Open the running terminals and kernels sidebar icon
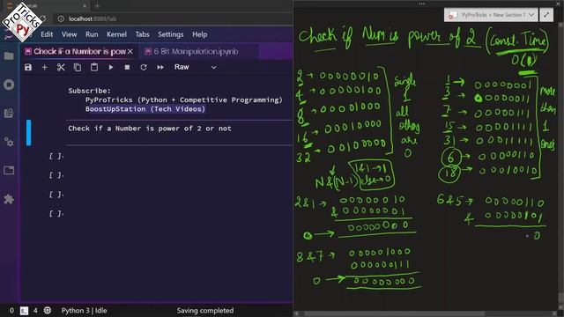 (x=9, y=85)
